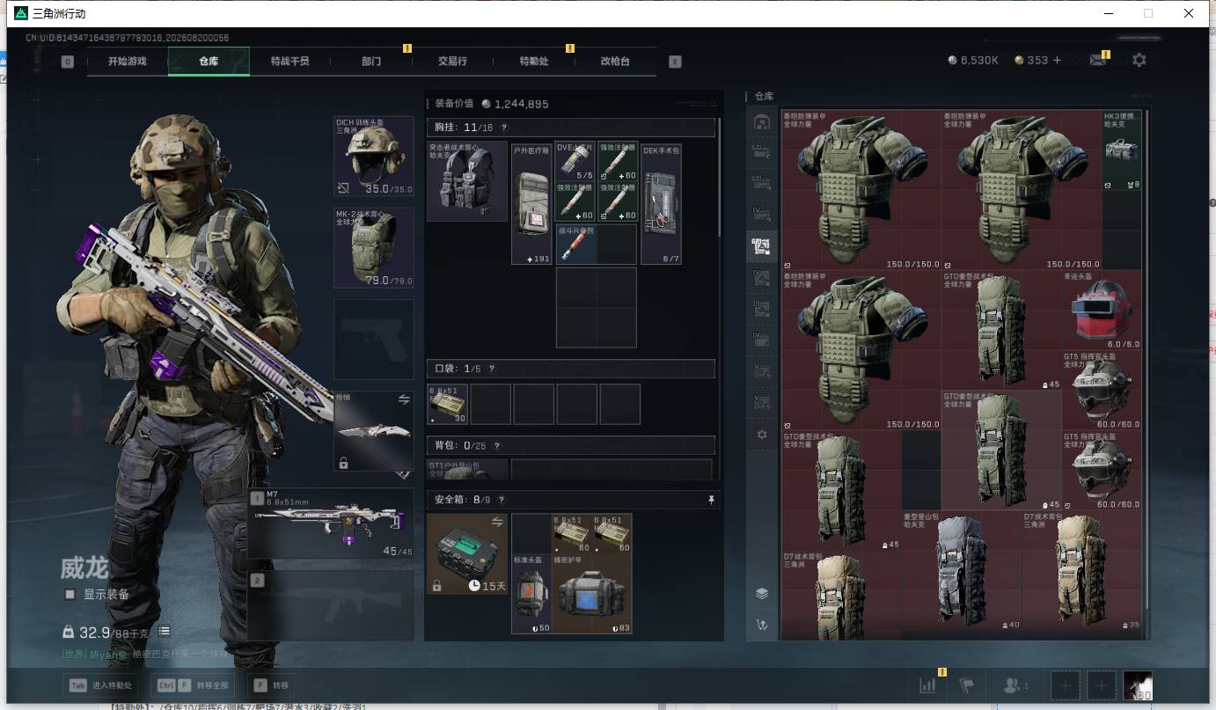The height and width of the screenshot is (710, 1216).
Task: Click the 6,530K currency balance
Action: pos(973,60)
